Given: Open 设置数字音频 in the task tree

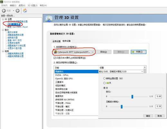Looking at the screenshot, I should (14, 43).
